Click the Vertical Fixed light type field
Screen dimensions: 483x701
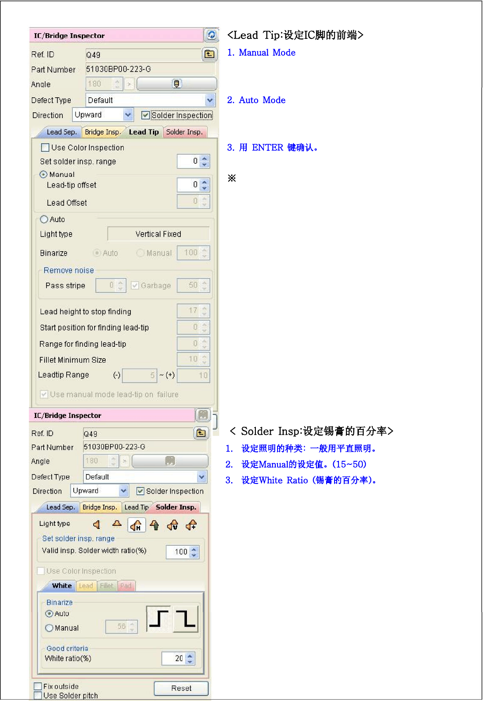point(159,234)
